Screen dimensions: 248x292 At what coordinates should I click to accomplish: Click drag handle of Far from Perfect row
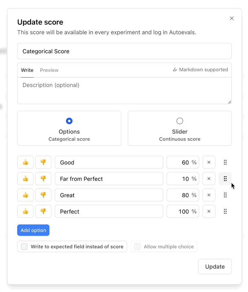(225, 179)
